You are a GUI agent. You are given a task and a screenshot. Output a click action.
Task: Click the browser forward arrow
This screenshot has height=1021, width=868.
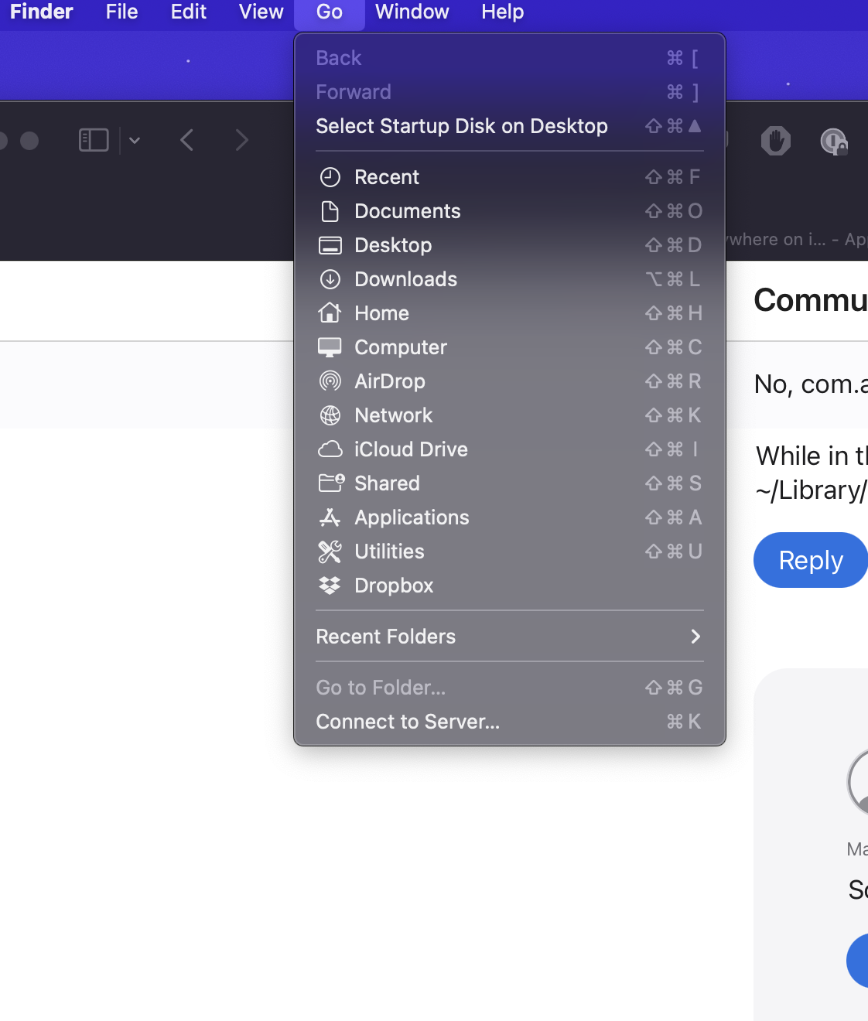242,140
